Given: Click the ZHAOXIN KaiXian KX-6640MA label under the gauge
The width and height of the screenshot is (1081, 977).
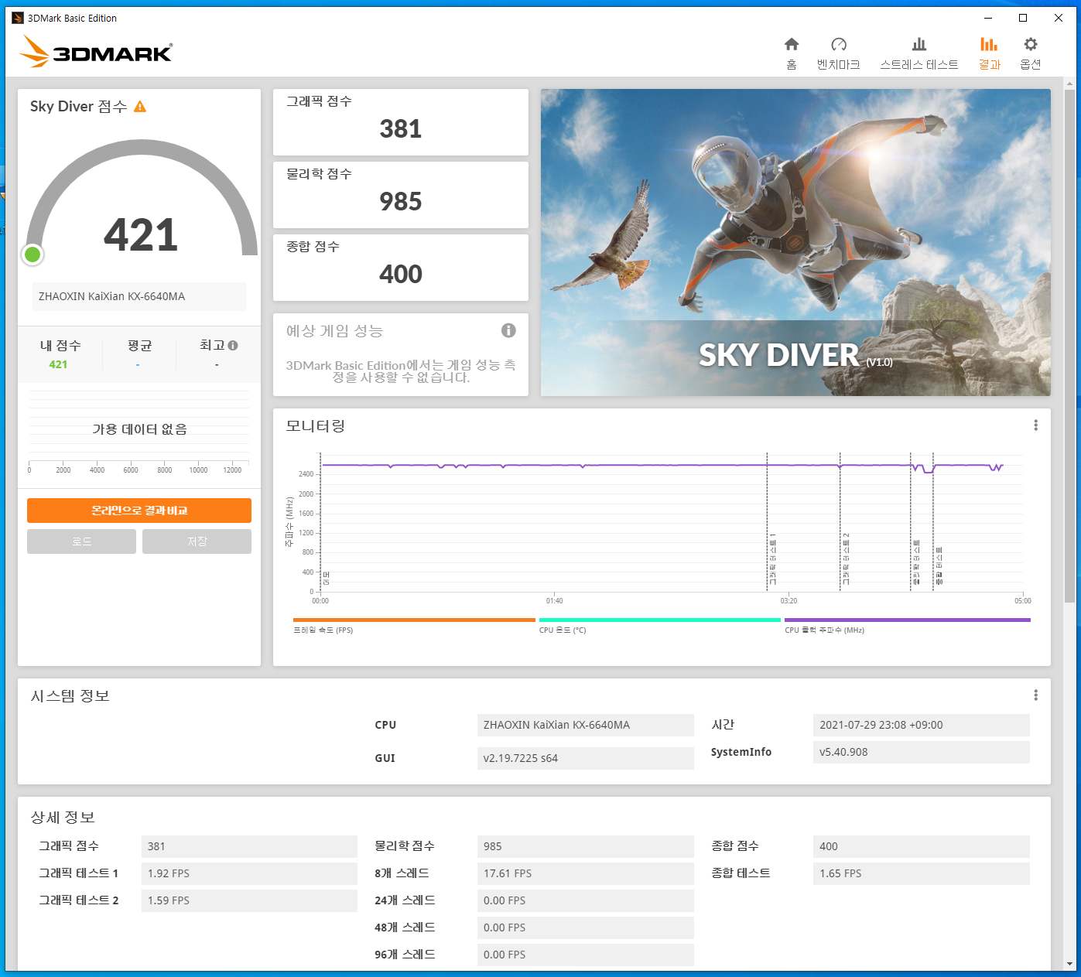Looking at the screenshot, I should click(x=139, y=296).
